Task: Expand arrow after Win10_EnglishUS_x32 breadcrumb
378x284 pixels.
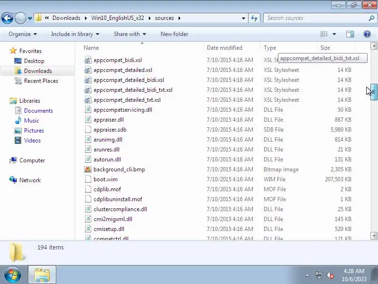Action: [150, 18]
